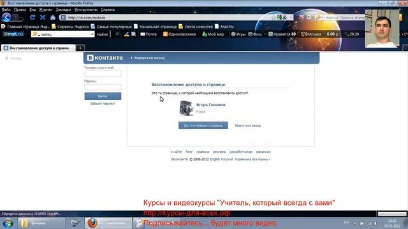Screen dimensions: 408x229
Task: Click the bookmark star in the address bar
Action: (x=273, y=17)
